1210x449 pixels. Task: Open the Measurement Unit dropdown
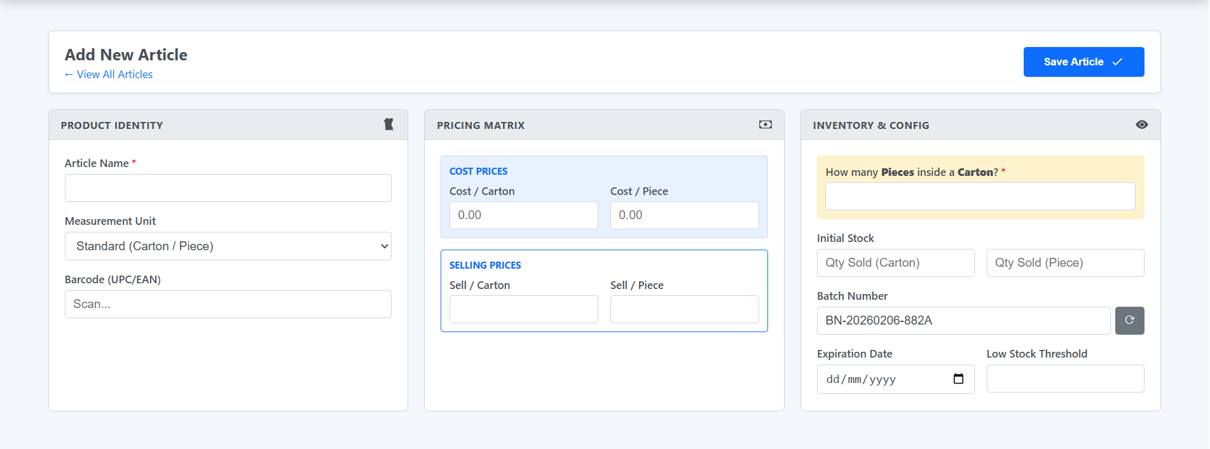(228, 246)
